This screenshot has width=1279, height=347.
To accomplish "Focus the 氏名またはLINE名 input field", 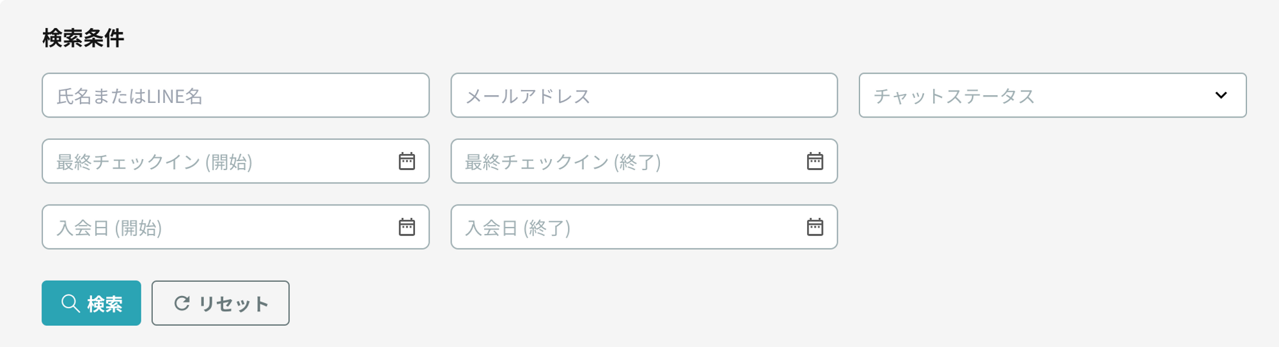I will tap(235, 95).
